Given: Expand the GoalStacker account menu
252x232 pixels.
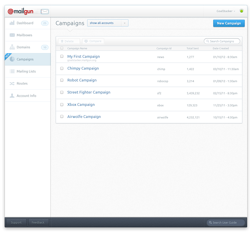Looking at the screenshot, I should [x=226, y=11].
